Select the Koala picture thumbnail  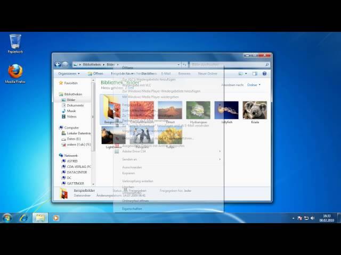255,112
